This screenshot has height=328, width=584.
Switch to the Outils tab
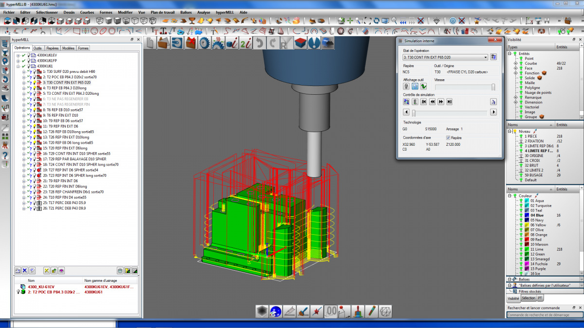coord(37,48)
